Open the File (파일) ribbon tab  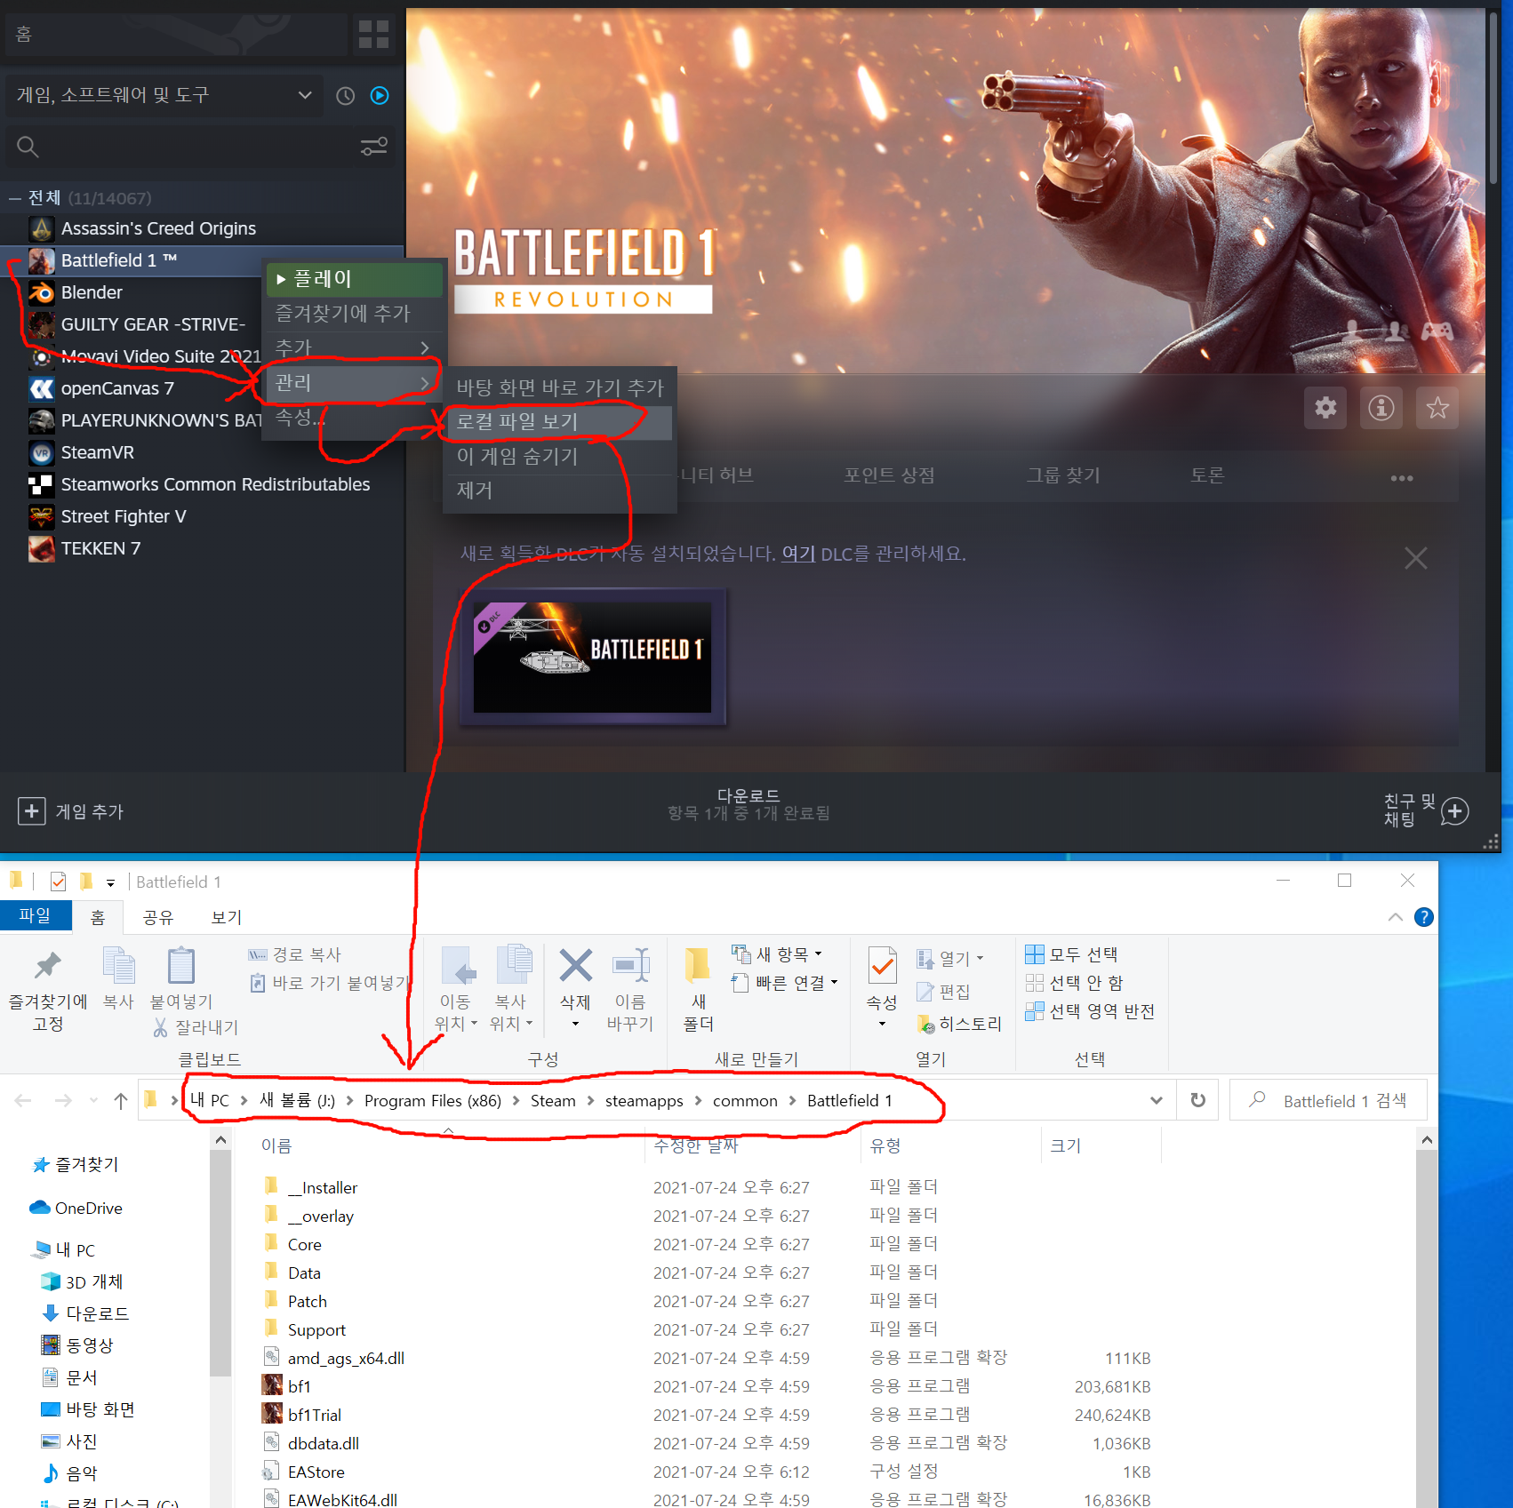tap(36, 916)
